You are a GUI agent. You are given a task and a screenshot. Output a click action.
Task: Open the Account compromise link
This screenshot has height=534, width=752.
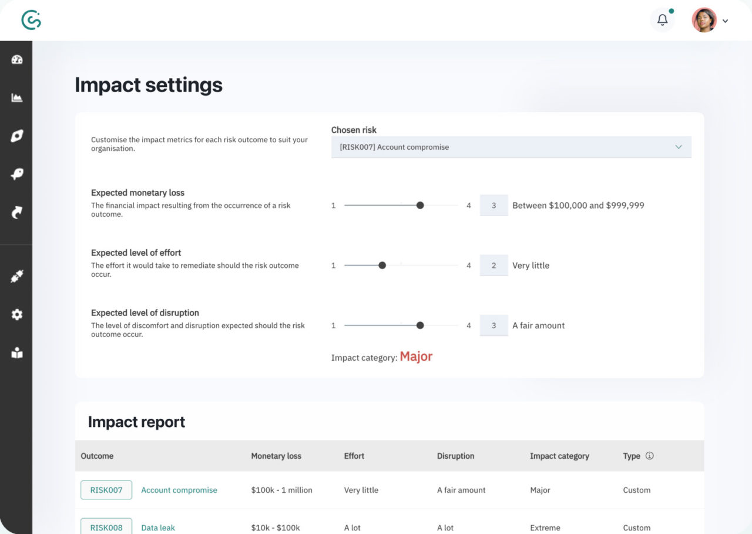point(179,490)
